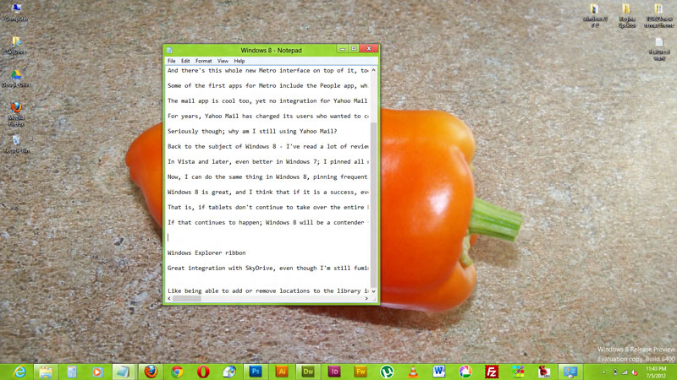
Task: Show hidden tray icons arrow
Action: (603, 372)
